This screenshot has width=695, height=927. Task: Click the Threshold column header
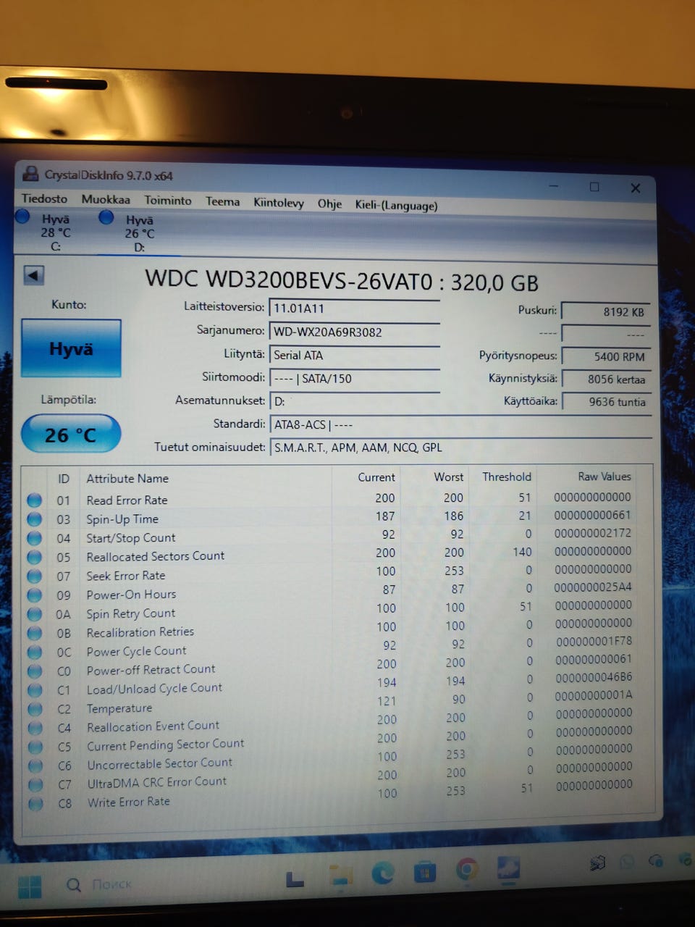507,477
